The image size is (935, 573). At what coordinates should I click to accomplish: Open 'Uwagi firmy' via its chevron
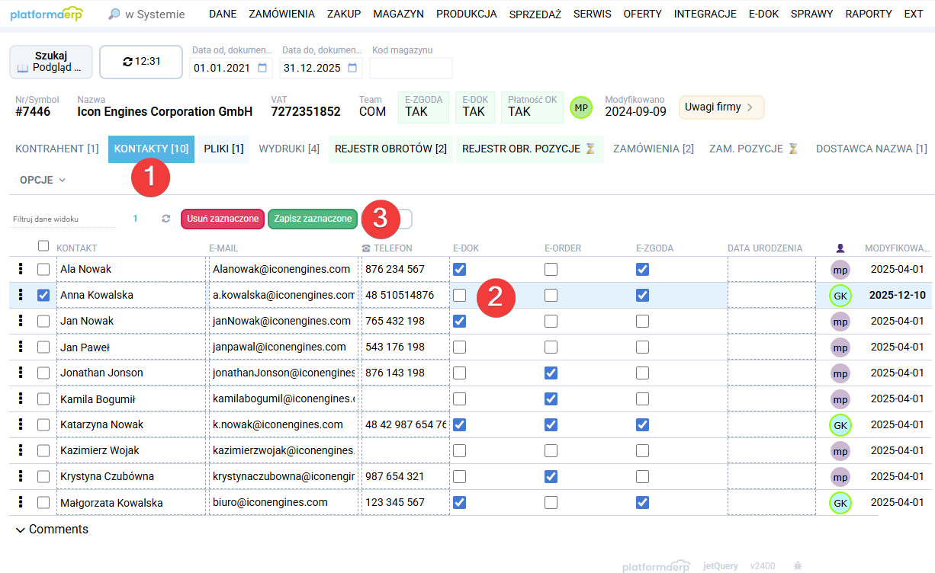click(x=751, y=107)
